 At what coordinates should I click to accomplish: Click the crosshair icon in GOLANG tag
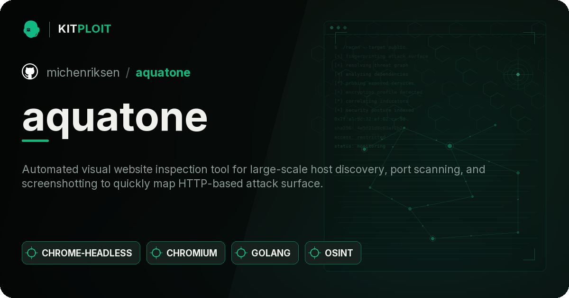click(x=241, y=253)
